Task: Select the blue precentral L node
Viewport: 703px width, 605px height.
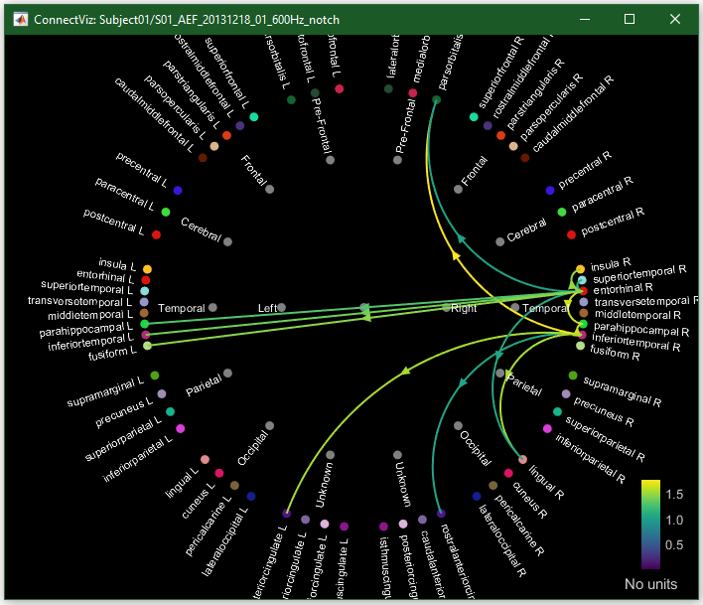Action: 178,190
